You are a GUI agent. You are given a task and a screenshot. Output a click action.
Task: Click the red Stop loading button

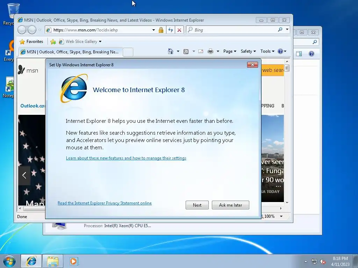coord(179,30)
